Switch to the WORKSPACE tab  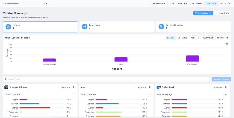pos(159,4)
